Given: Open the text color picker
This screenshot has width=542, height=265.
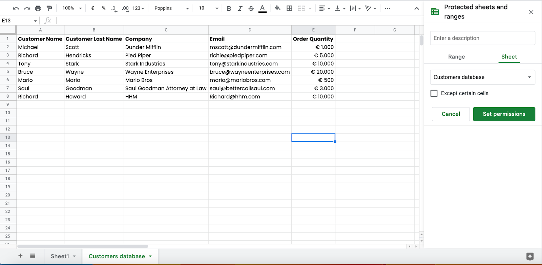Looking at the screenshot, I should (262, 8).
